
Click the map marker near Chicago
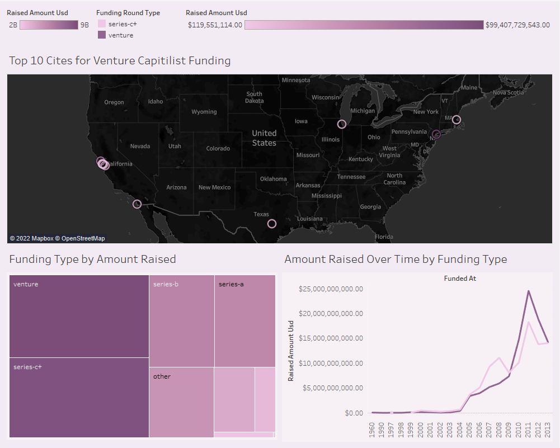coord(342,124)
